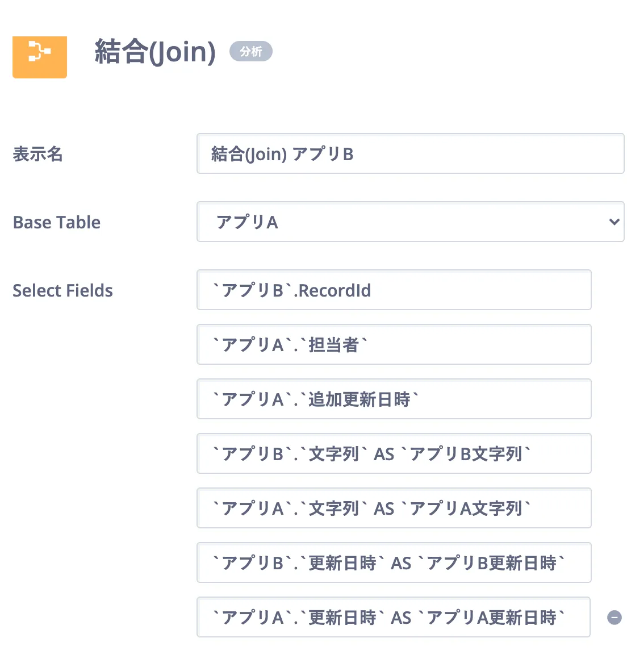Click the Base Table dropdown chevron arrow
Image resolution: width=627 pixels, height=667 pixels.
613,222
